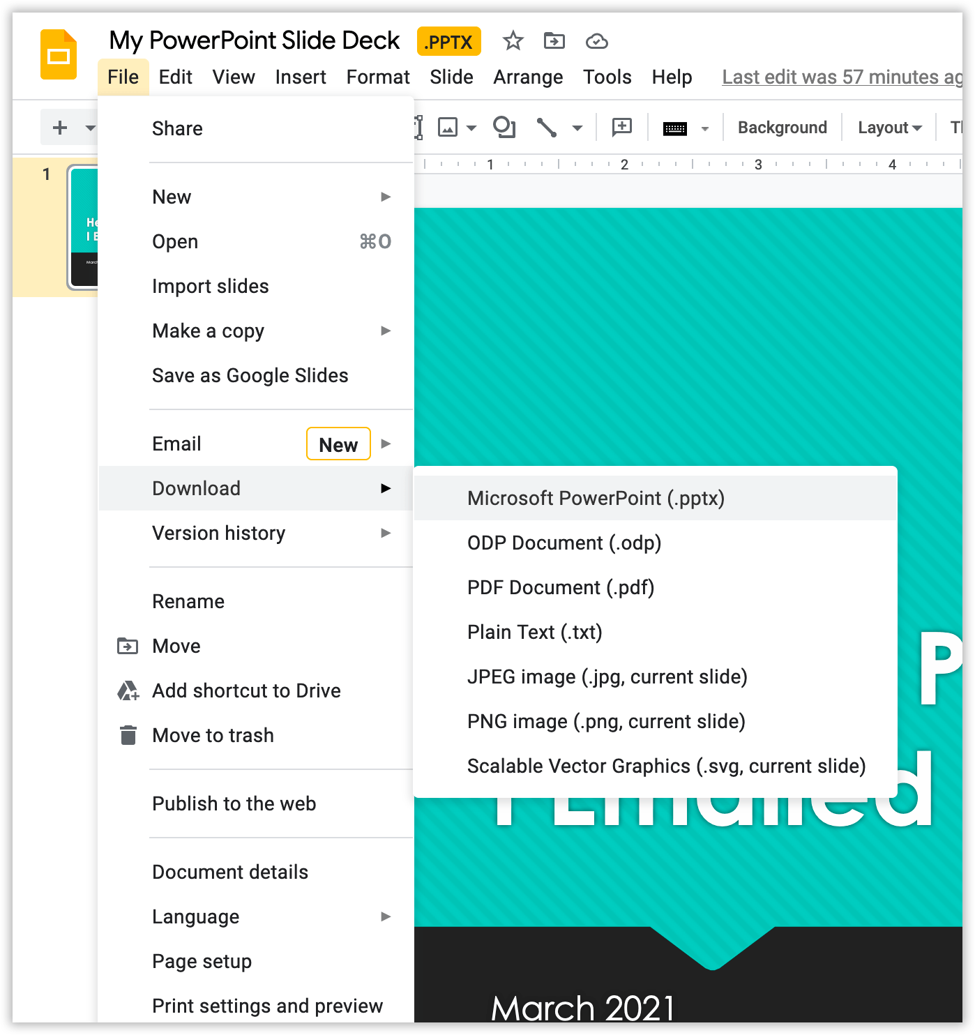Click the presentation title My PowerPoint Slide Deck
Image resolution: width=975 pixels, height=1035 pixels.
point(255,40)
